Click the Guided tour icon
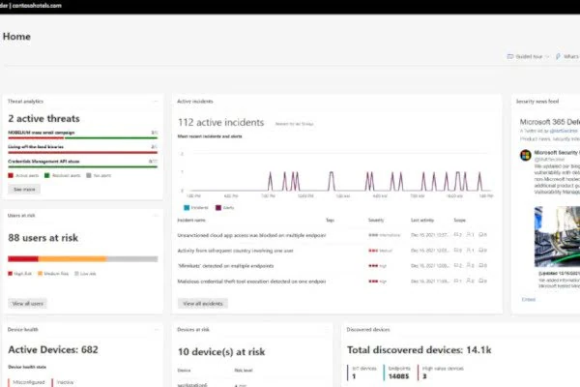Viewport: 580px width, 387px height. 510,57
